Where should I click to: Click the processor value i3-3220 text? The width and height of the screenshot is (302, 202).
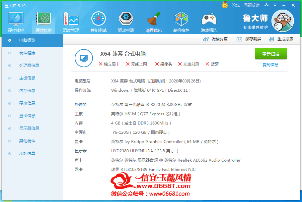tap(151, 105)
